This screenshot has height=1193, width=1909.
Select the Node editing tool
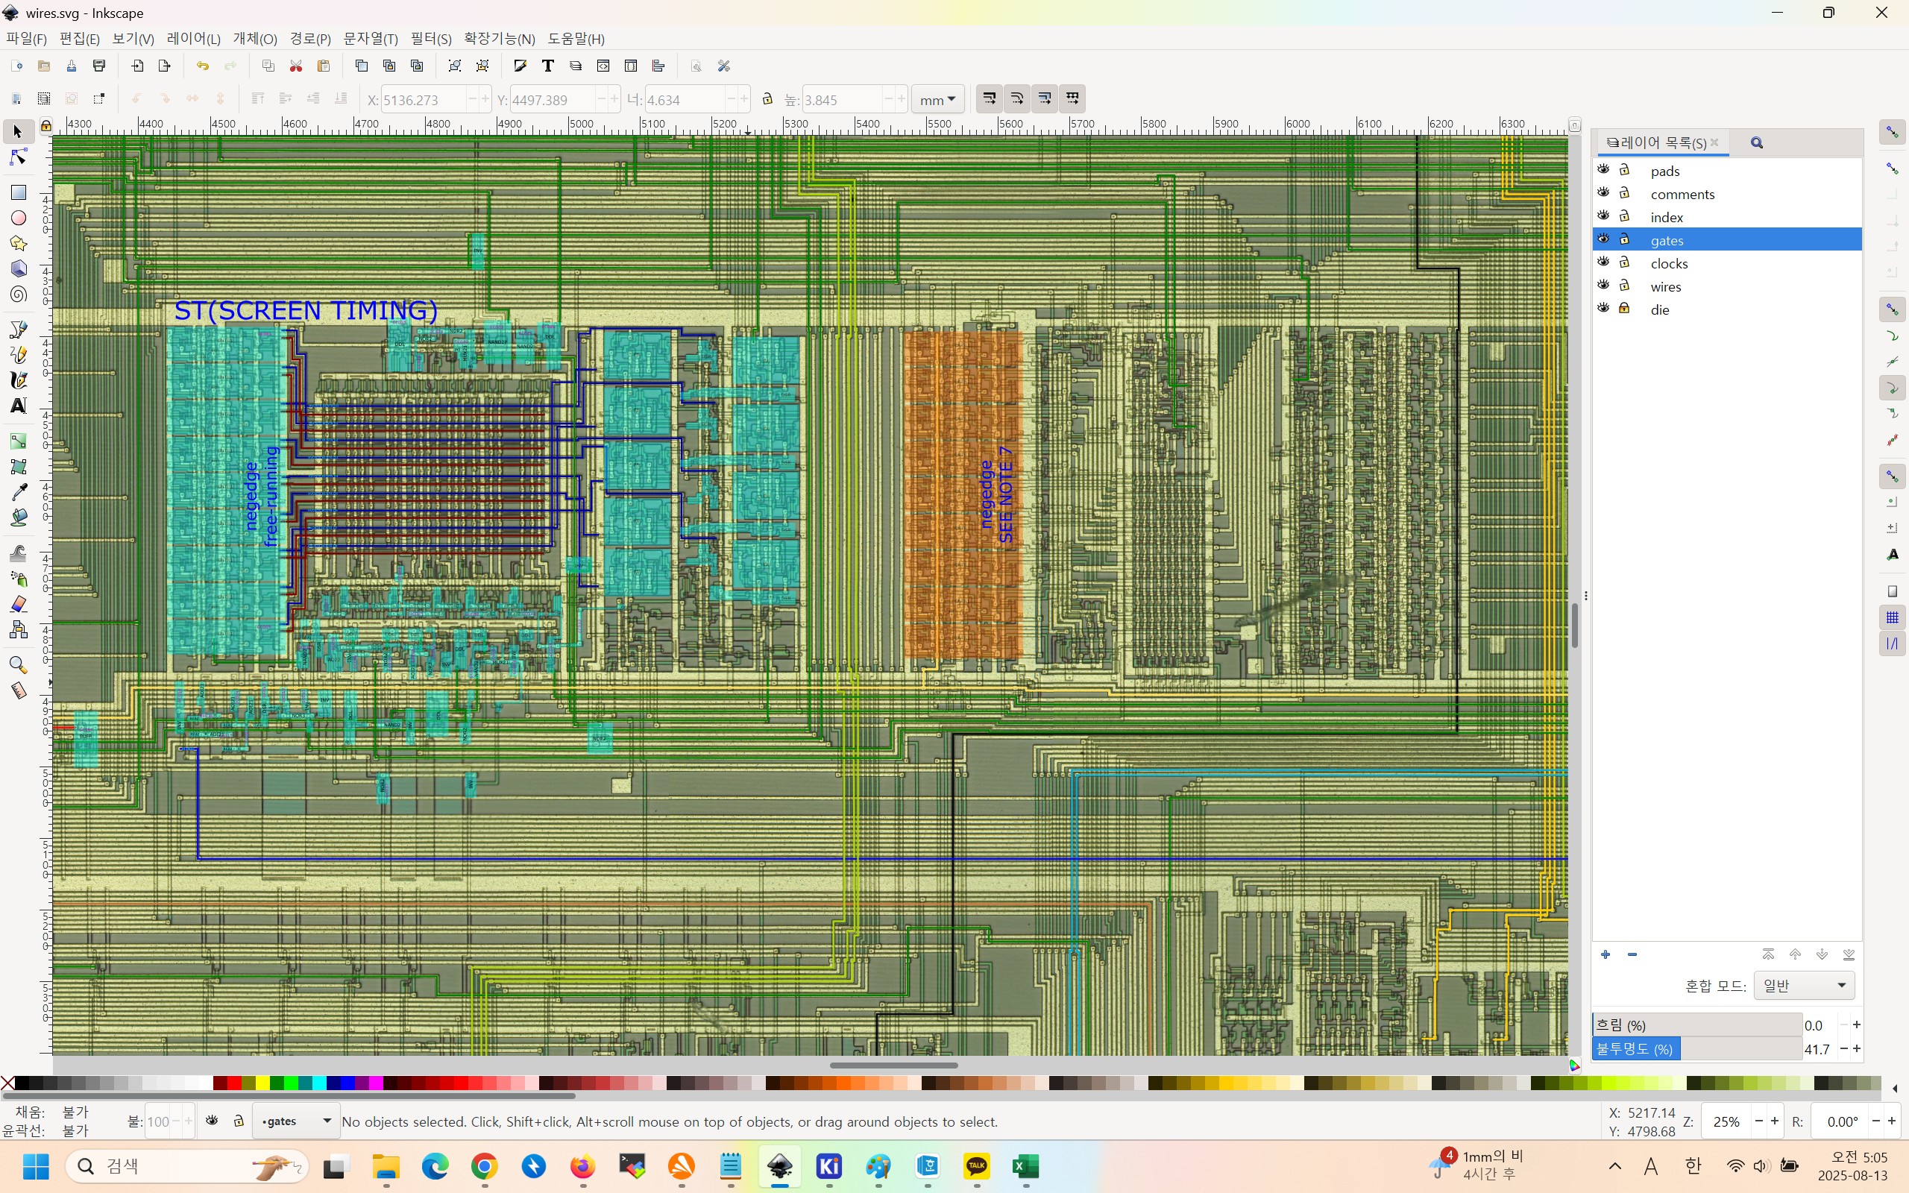[x=18, y=158]
